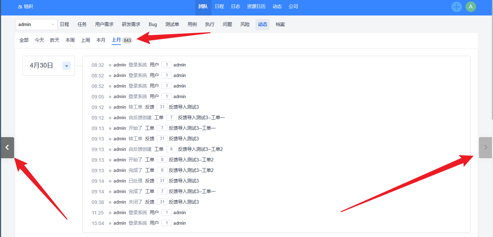Open the 资源日历 top navigation item
The height and width of the screenshot is (237, 493).
pyautogui.click(x=256, y=6)
